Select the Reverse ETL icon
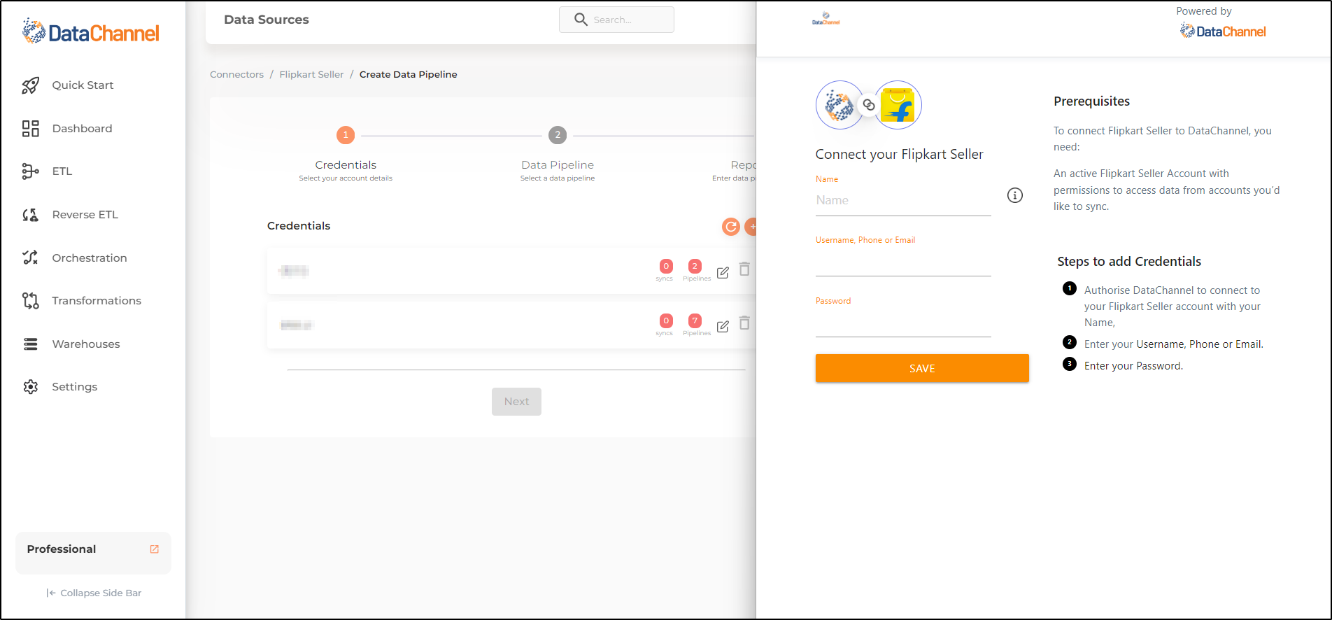Viewport: 1332px width, 620px height. 30,215
